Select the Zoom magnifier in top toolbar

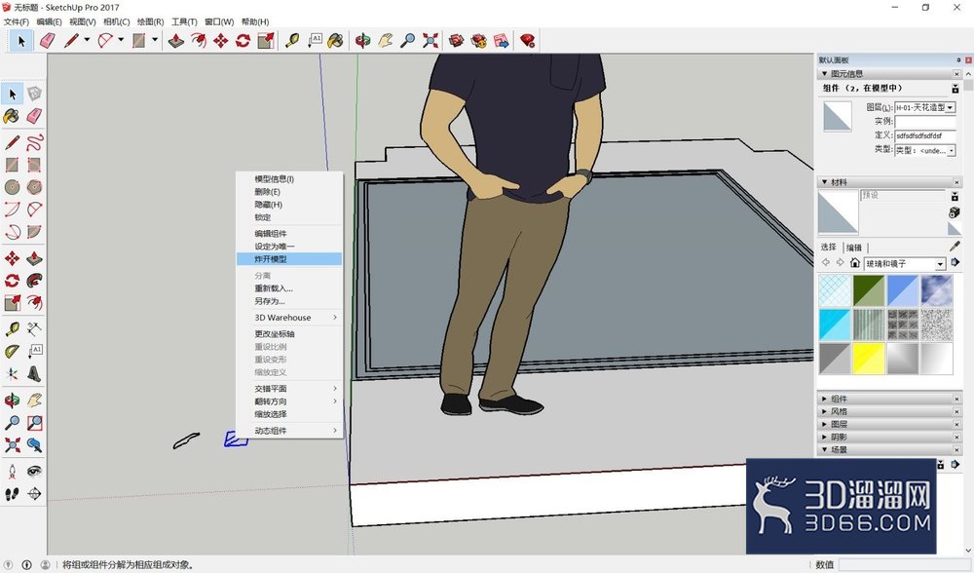(x=407, y=41)
